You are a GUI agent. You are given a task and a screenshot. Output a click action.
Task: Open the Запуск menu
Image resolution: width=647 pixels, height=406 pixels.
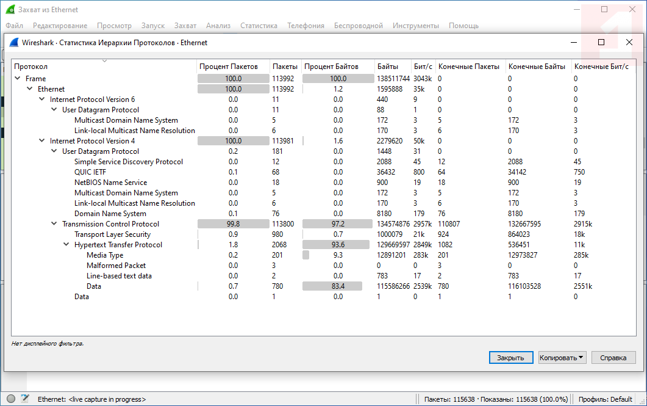[x=153, y=26]
